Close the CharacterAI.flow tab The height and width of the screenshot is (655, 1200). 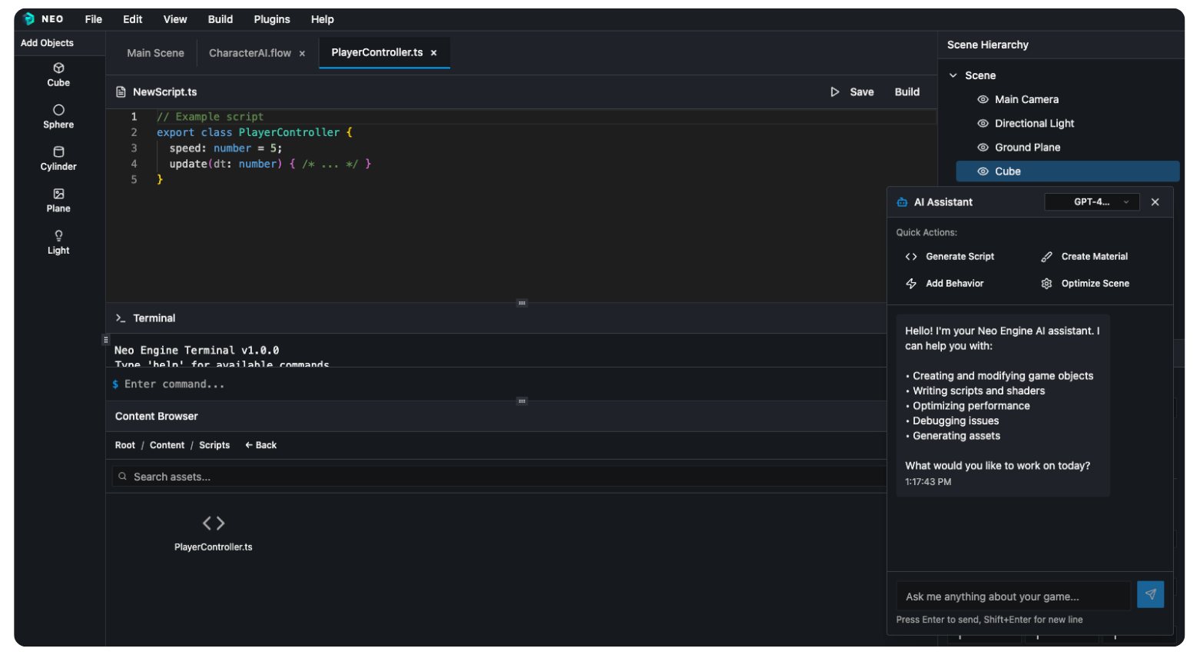[302, 54]
